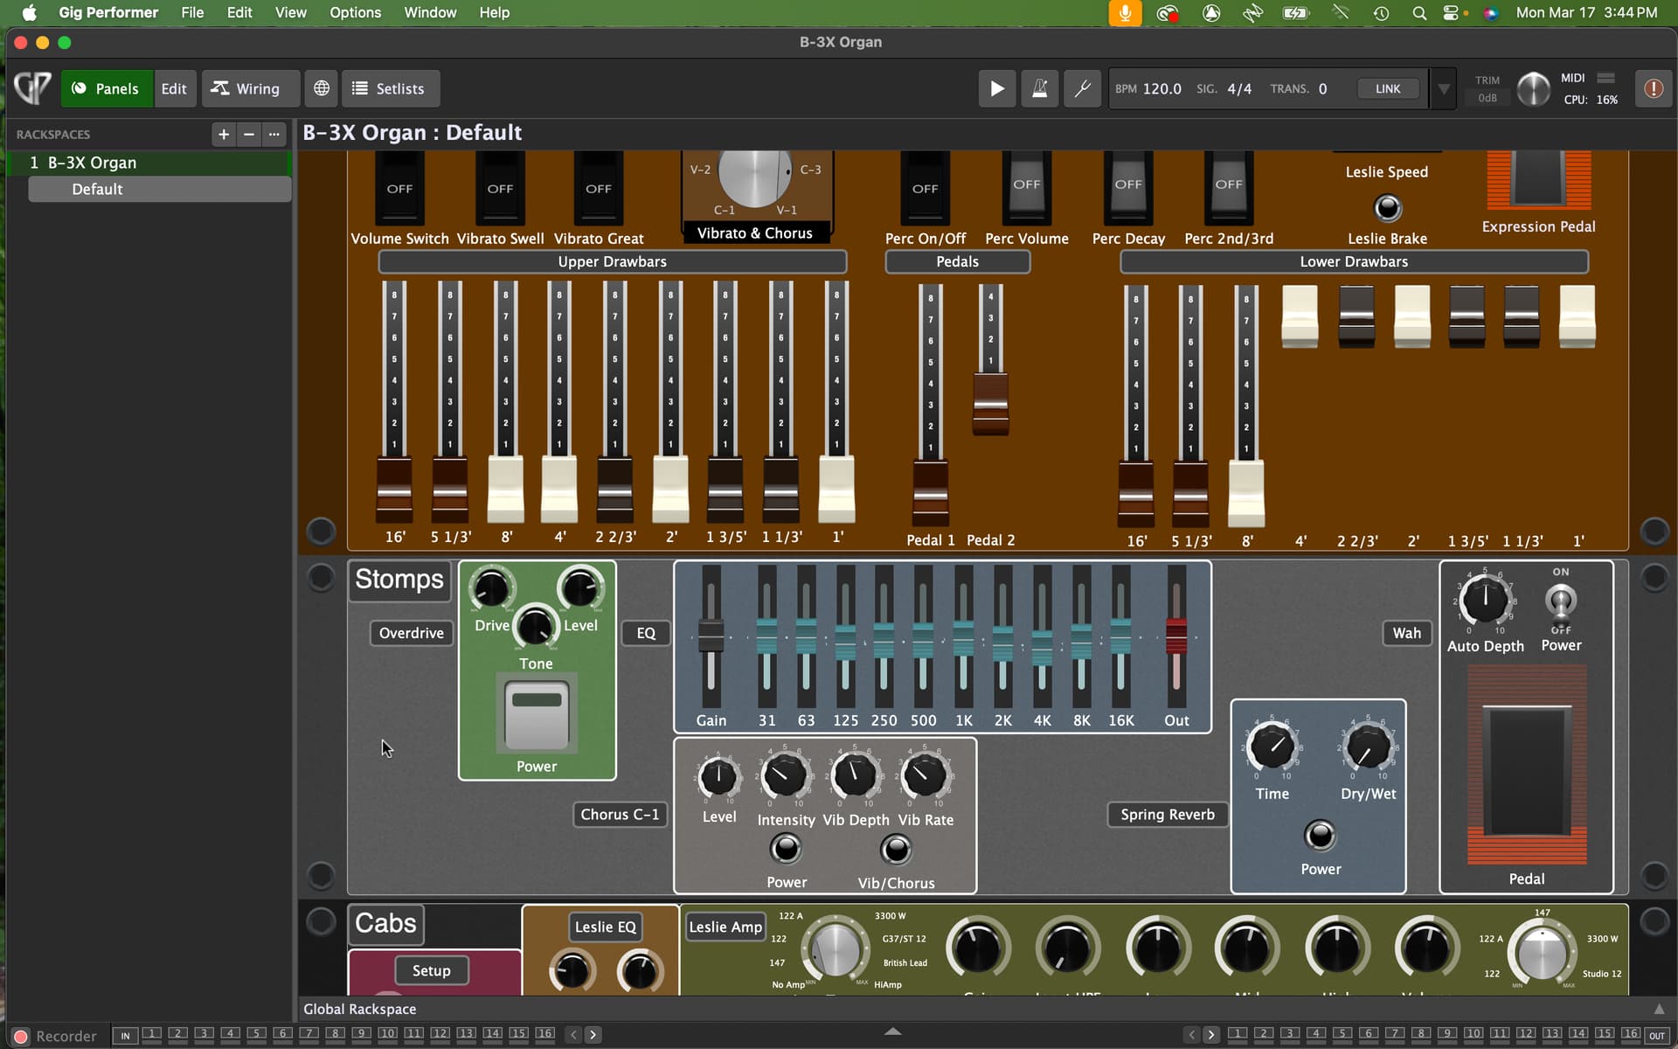This screenshot has height=1049, width=1678.
Task: Open the Options menu
Action: (355, 13)
